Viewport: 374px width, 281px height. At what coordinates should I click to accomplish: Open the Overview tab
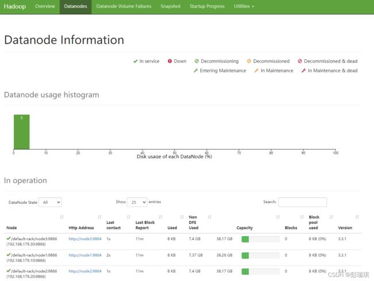(x=45, y=6)
